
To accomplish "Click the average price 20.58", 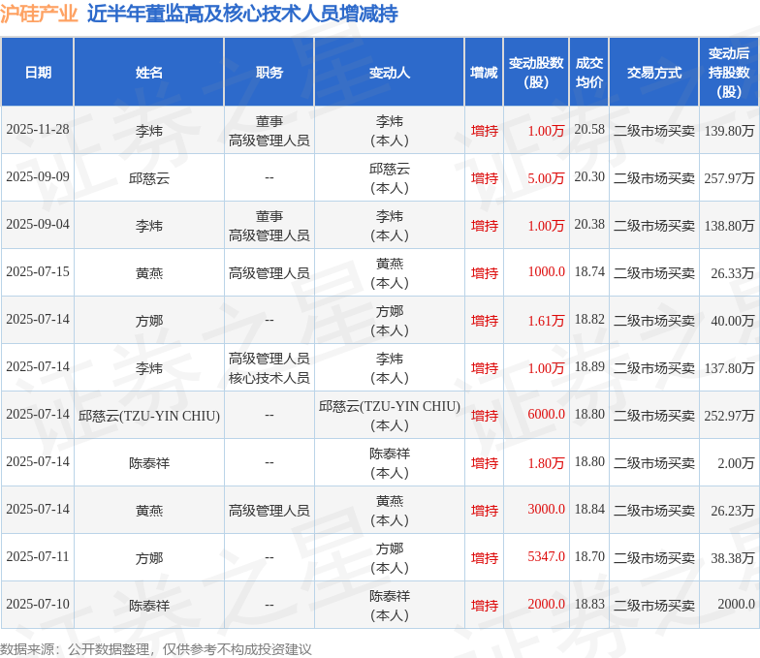I will click(x=589, y=130).
